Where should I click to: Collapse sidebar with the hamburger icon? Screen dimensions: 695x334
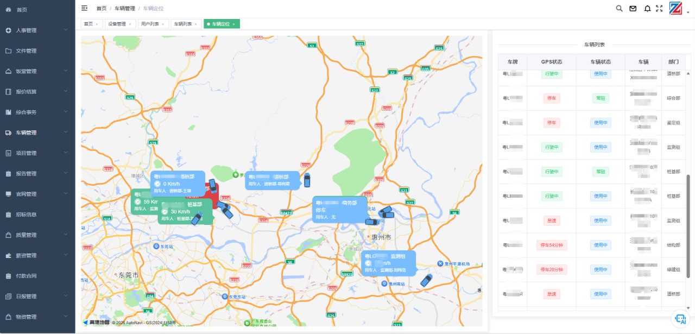tap(84, 8)
